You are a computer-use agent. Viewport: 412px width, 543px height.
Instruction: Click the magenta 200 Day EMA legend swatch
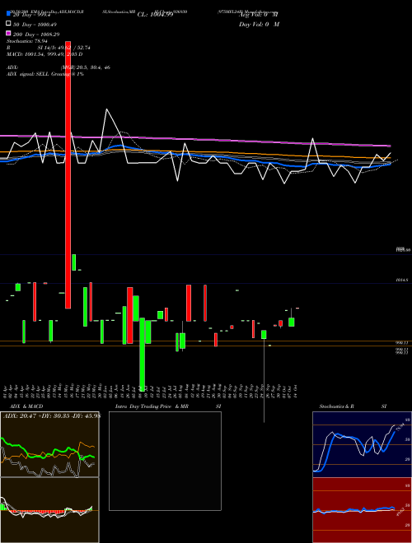pyautogui.click(x=8, y=34)
